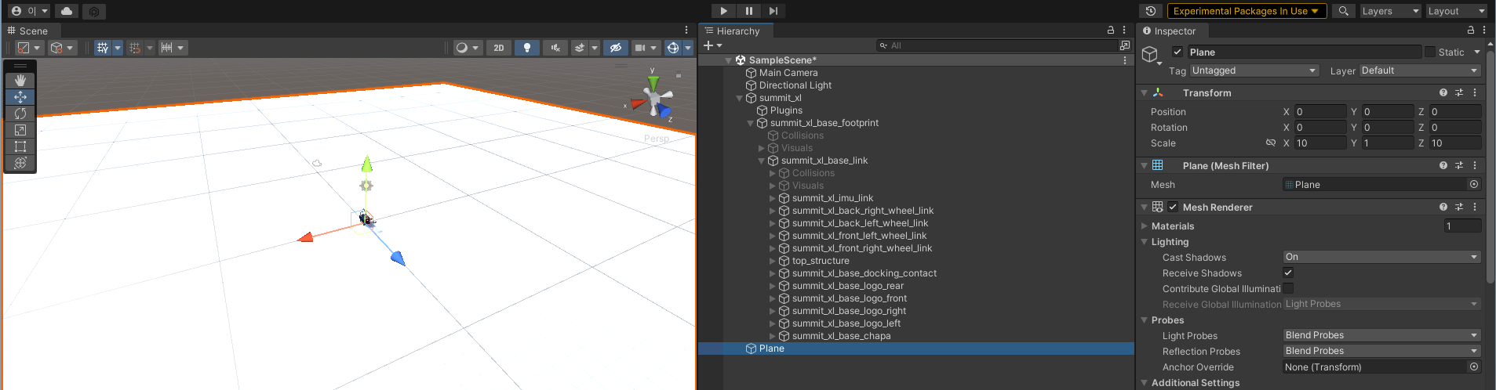Open the Cast Shadows dropdown
This screenshot has width=1496, height=390.
(x=1381, y=257)
